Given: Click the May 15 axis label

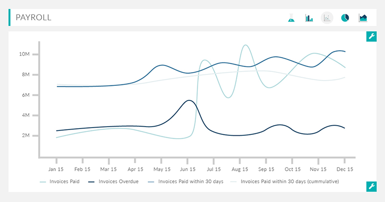Looking at the screenshot, I should pos(162,169).
